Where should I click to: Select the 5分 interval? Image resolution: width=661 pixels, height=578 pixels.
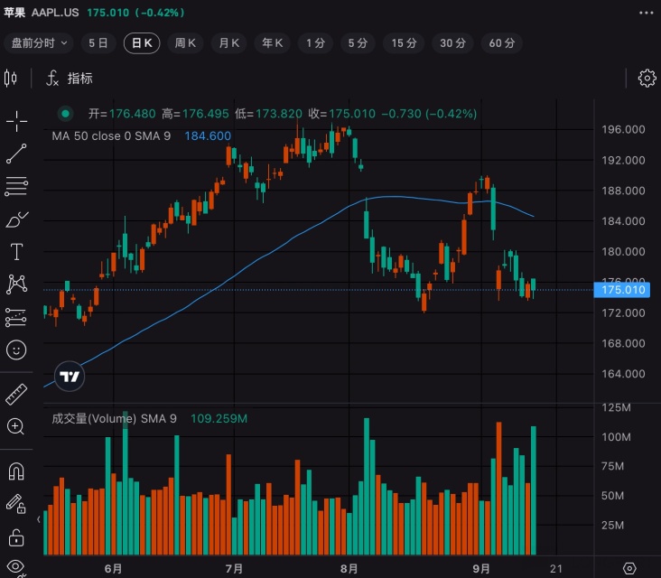(x=358, y=43)
